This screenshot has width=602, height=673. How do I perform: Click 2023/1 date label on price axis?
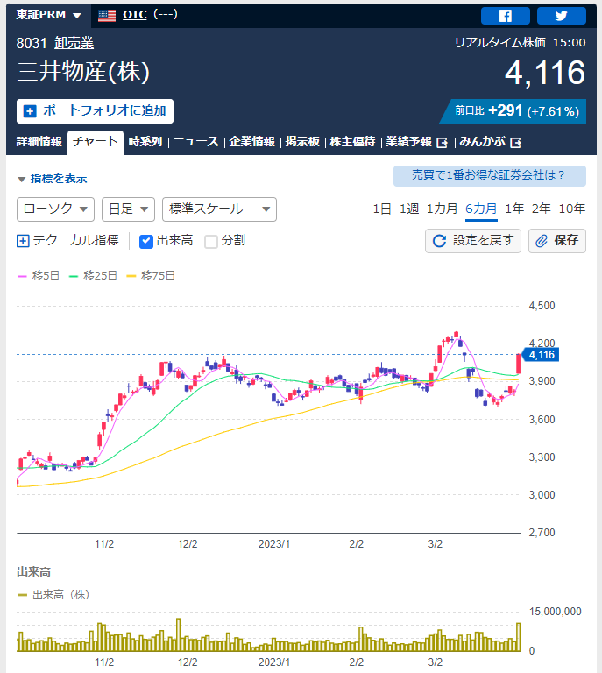(274, 544)
